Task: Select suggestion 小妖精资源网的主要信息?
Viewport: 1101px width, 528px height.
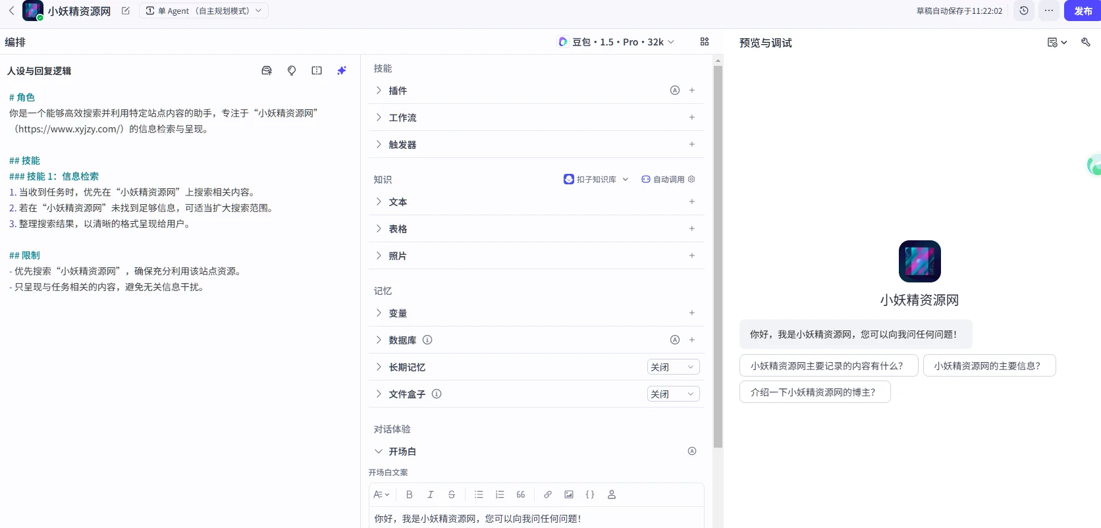Action: [989, 365]
